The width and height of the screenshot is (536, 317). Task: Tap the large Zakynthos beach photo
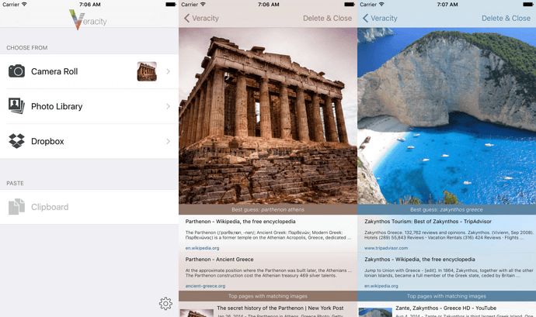click(447, 116)
